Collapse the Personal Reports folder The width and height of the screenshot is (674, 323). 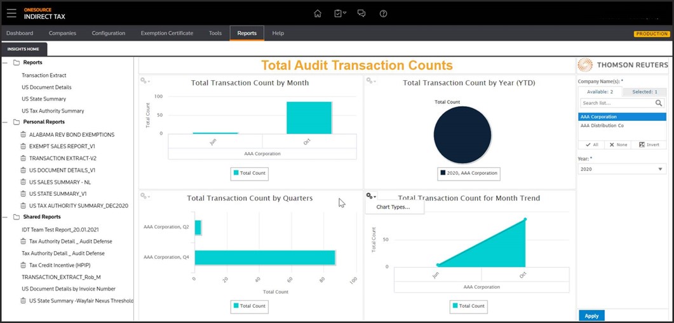point(6,122)
